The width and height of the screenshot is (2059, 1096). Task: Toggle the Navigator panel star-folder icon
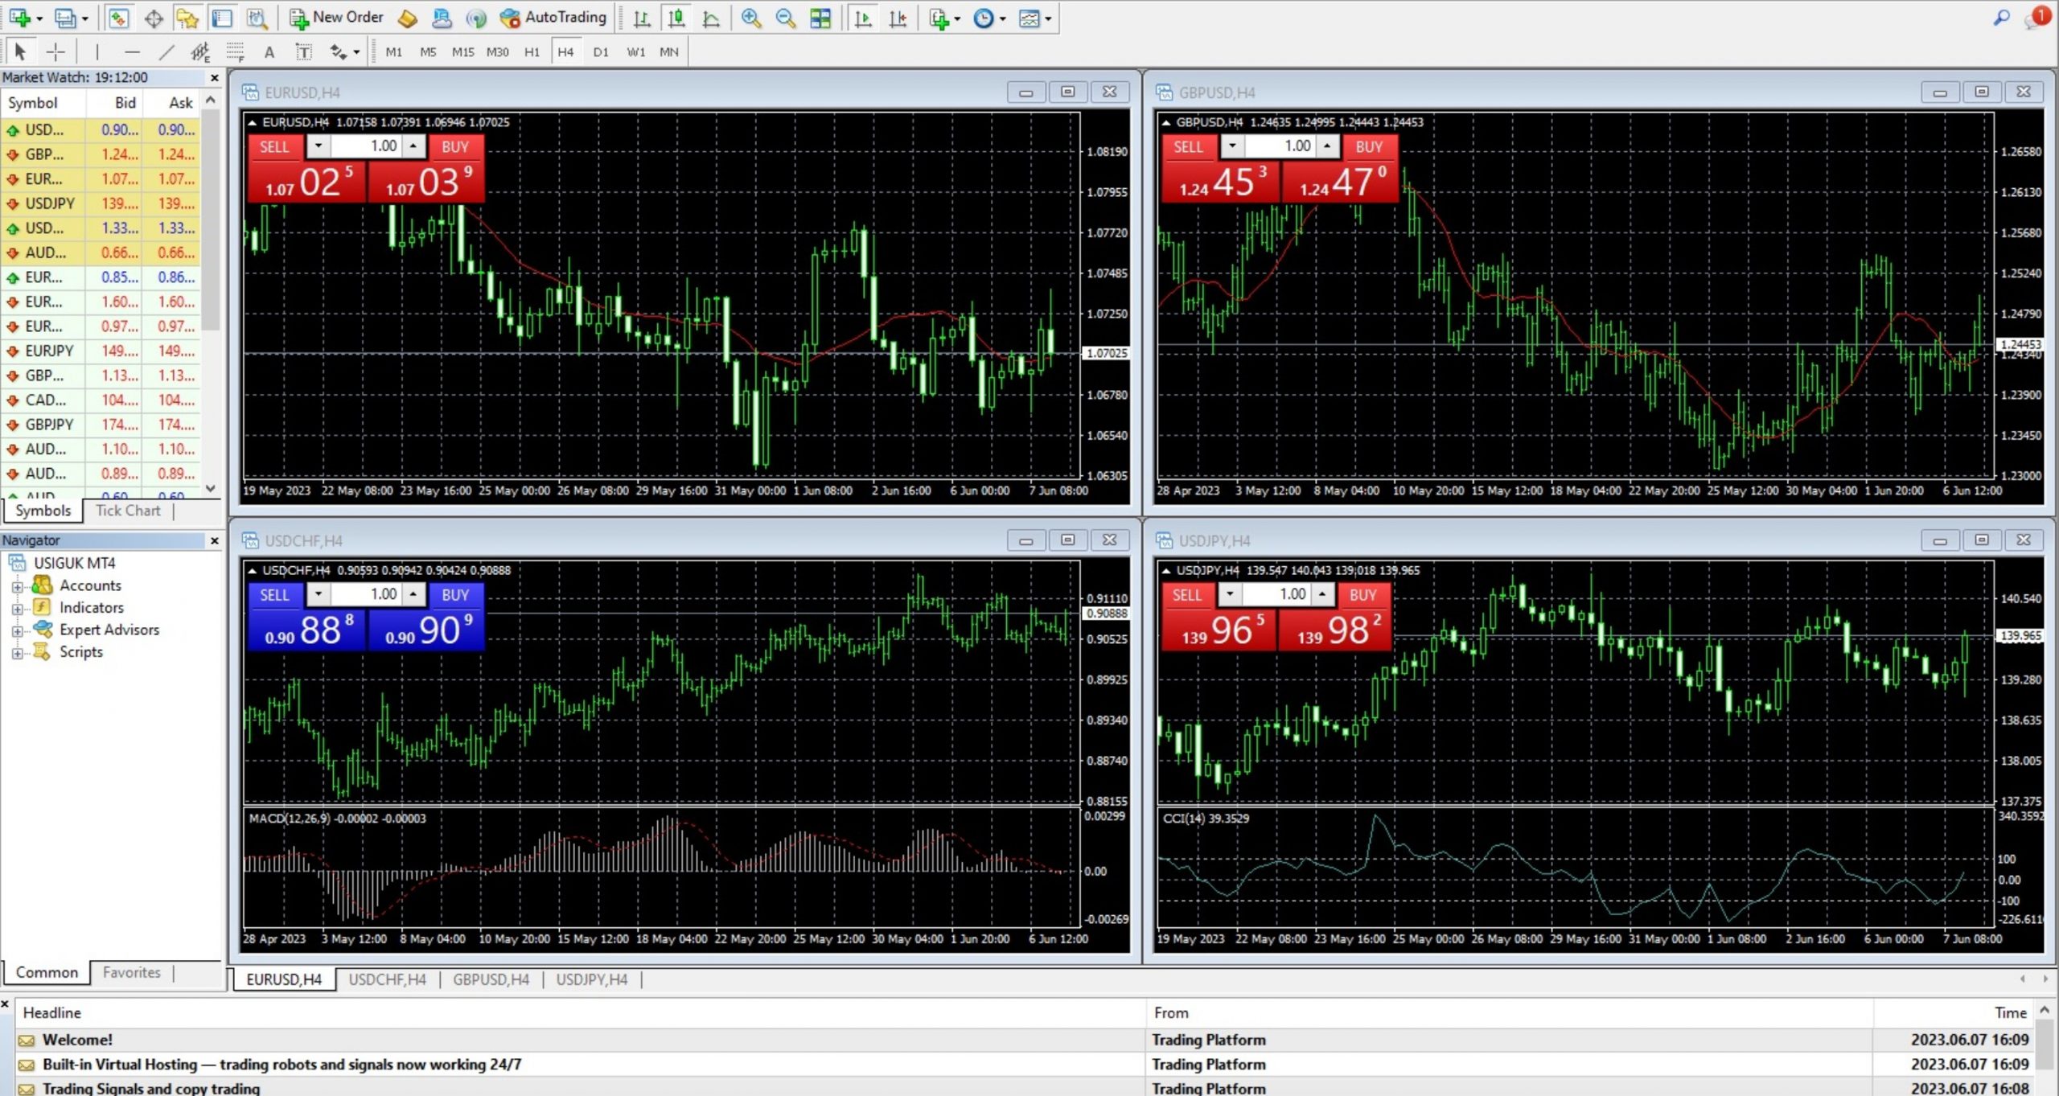[187, 18]
